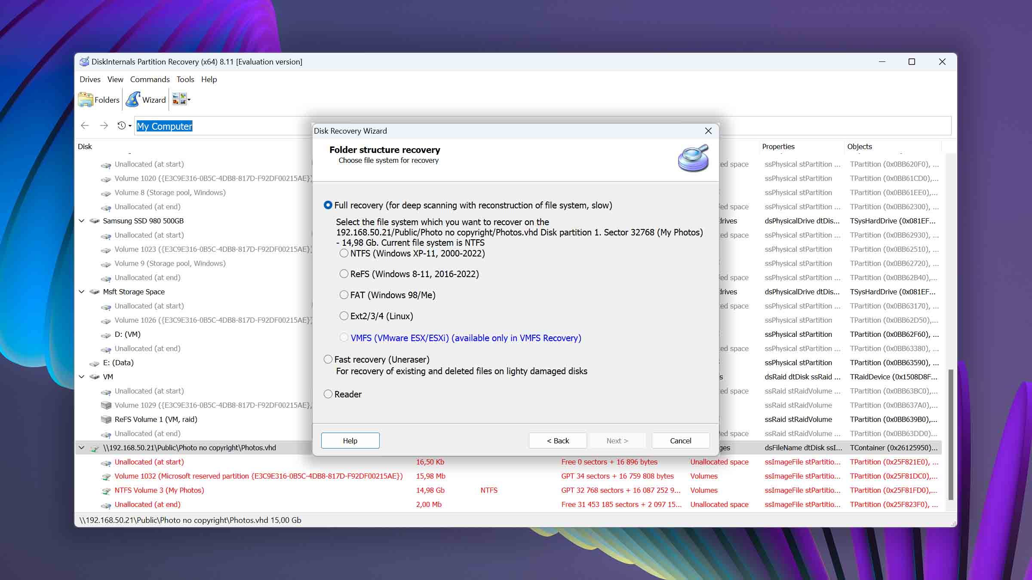Image resolution: width=1032 pixels, height=580 pixels.
Task: Click the Volume 1023 partition icon
Action: pos(106,250)
